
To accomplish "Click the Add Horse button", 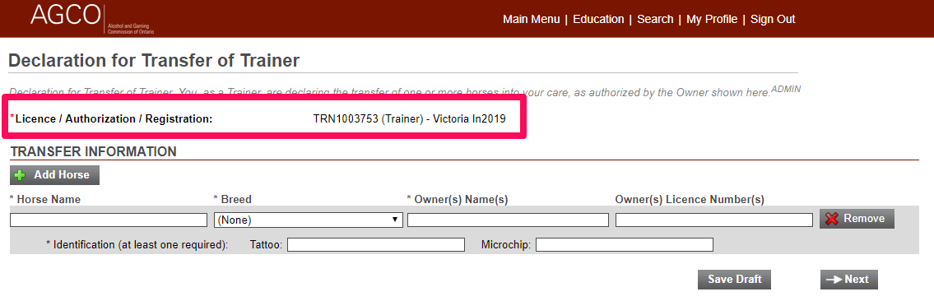I will click(54, 175).
